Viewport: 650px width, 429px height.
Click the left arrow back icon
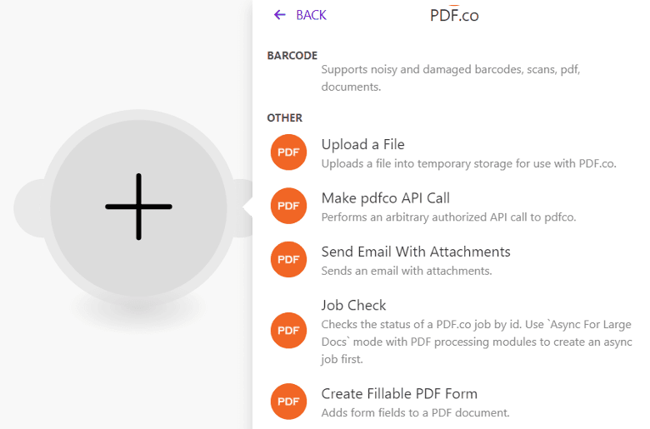click(x=280, y=15)
